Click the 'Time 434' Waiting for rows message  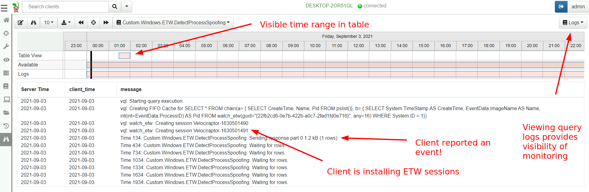click(x=203, y=145)
